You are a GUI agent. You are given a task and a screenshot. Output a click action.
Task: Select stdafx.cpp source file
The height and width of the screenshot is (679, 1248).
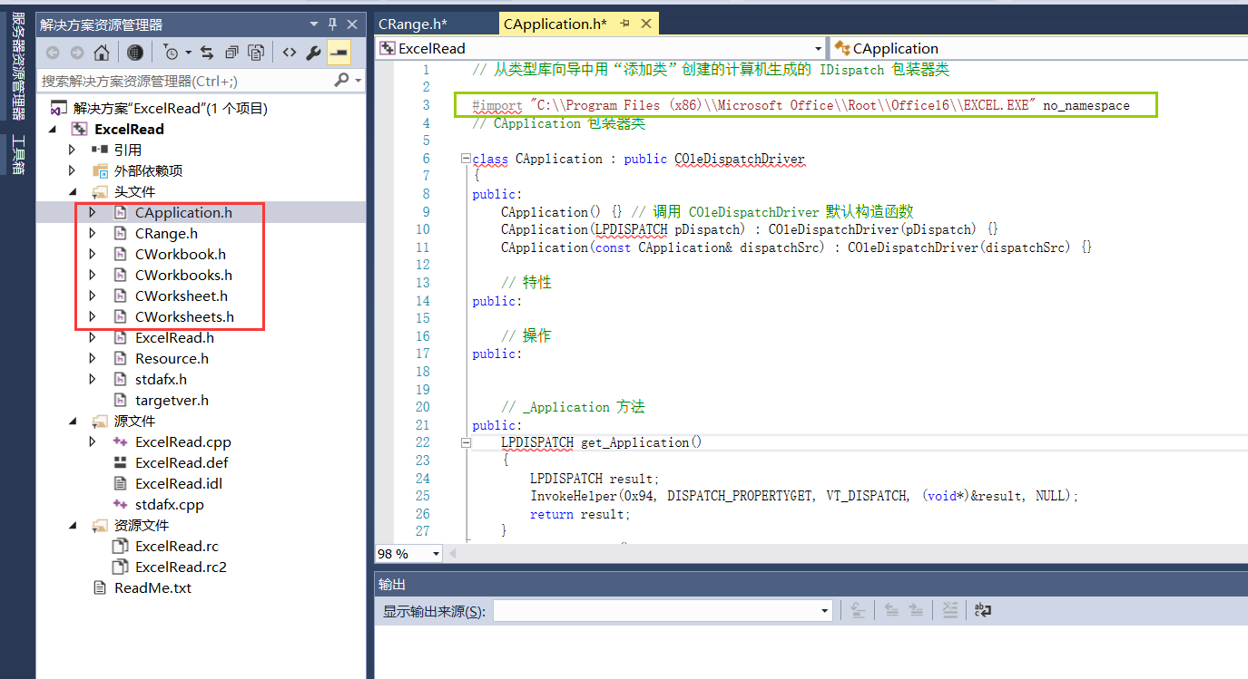[x=169, y=504]
